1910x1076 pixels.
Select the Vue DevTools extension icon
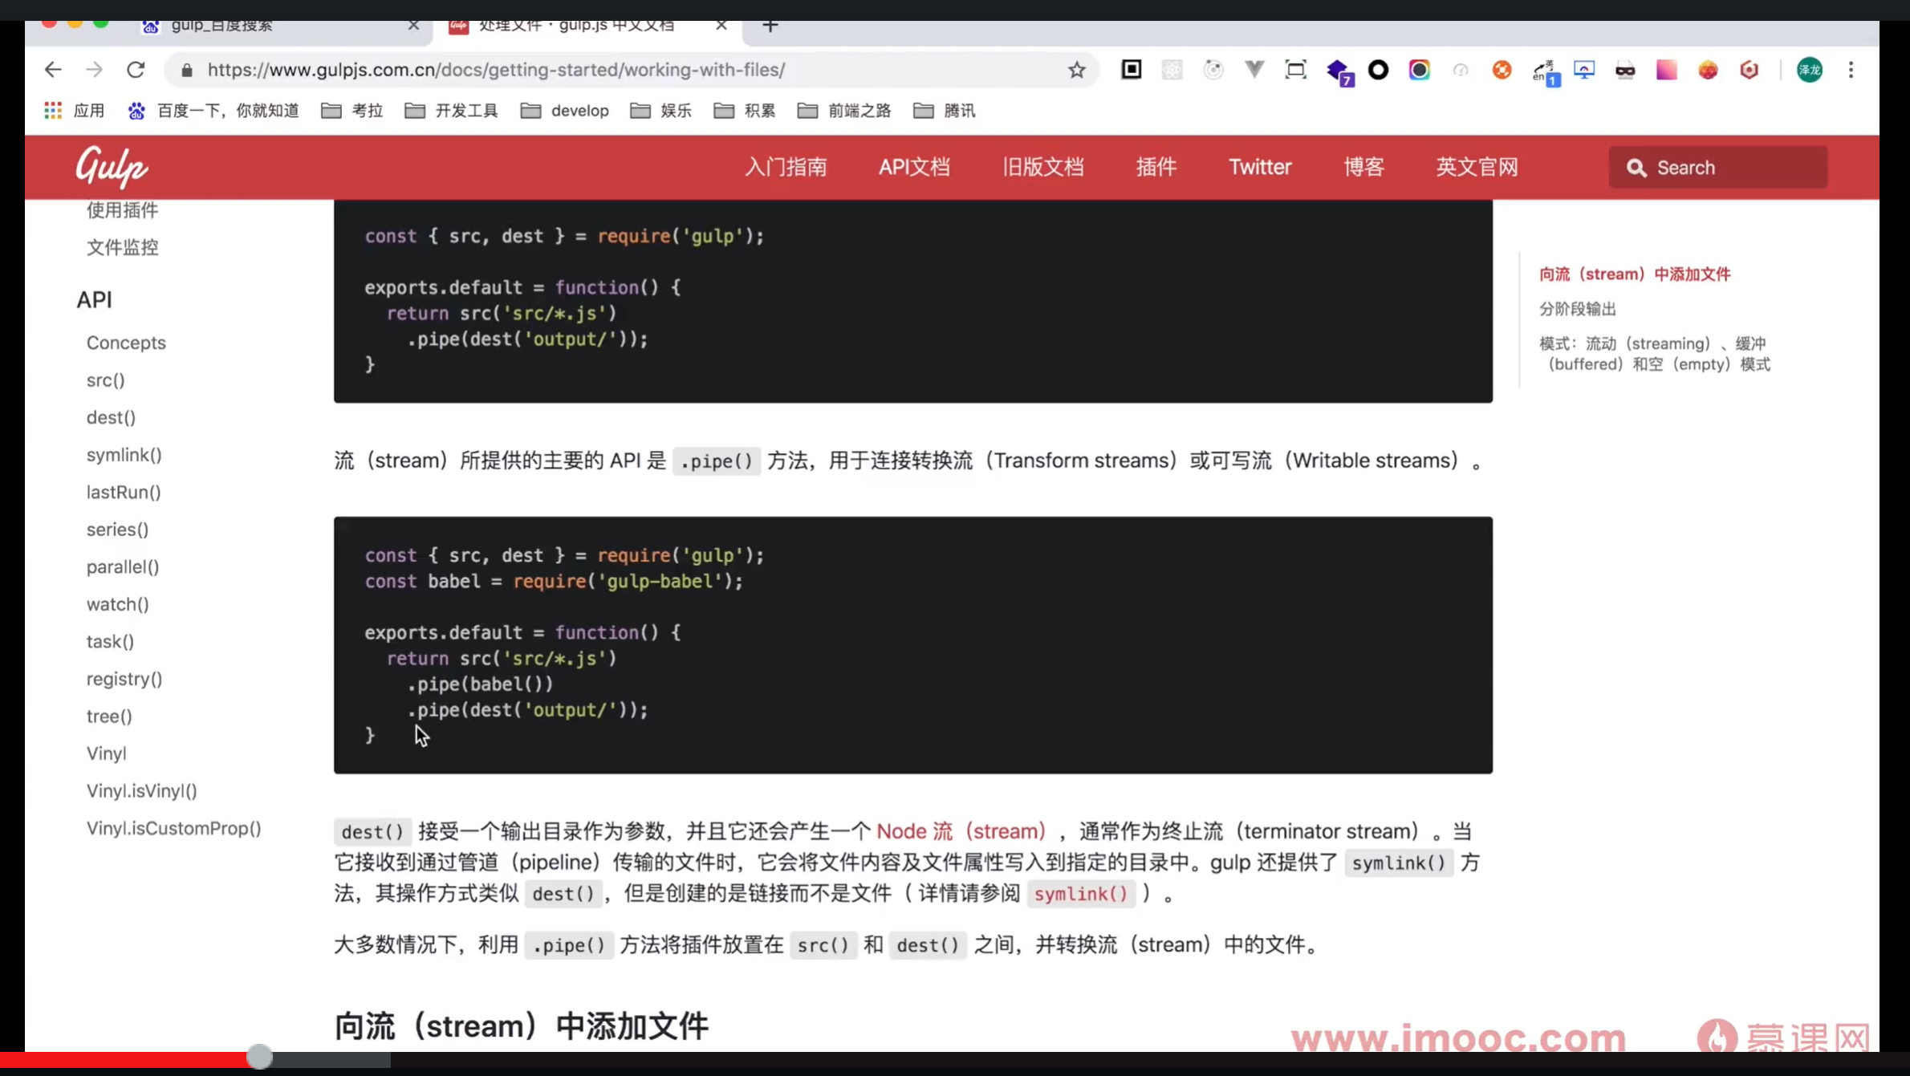(1254, 70)
